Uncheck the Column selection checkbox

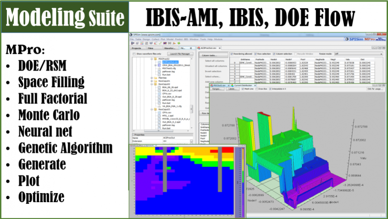click(x=273, y=54)
